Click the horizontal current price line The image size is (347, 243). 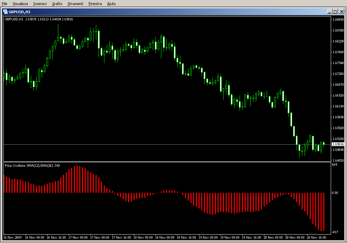coord(167,144)
